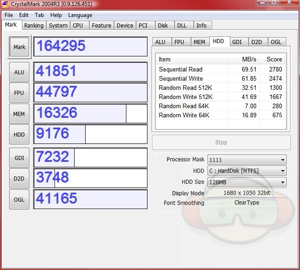Viewport: 300px width, 270px height.
Task: Show the MEM results tab
Action: click(x=199, y=42)
